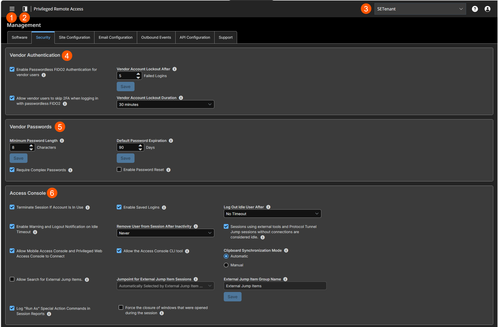Switch to the Outbound Events tab
This screenshot has width=498, height=327.
point(156,37)
